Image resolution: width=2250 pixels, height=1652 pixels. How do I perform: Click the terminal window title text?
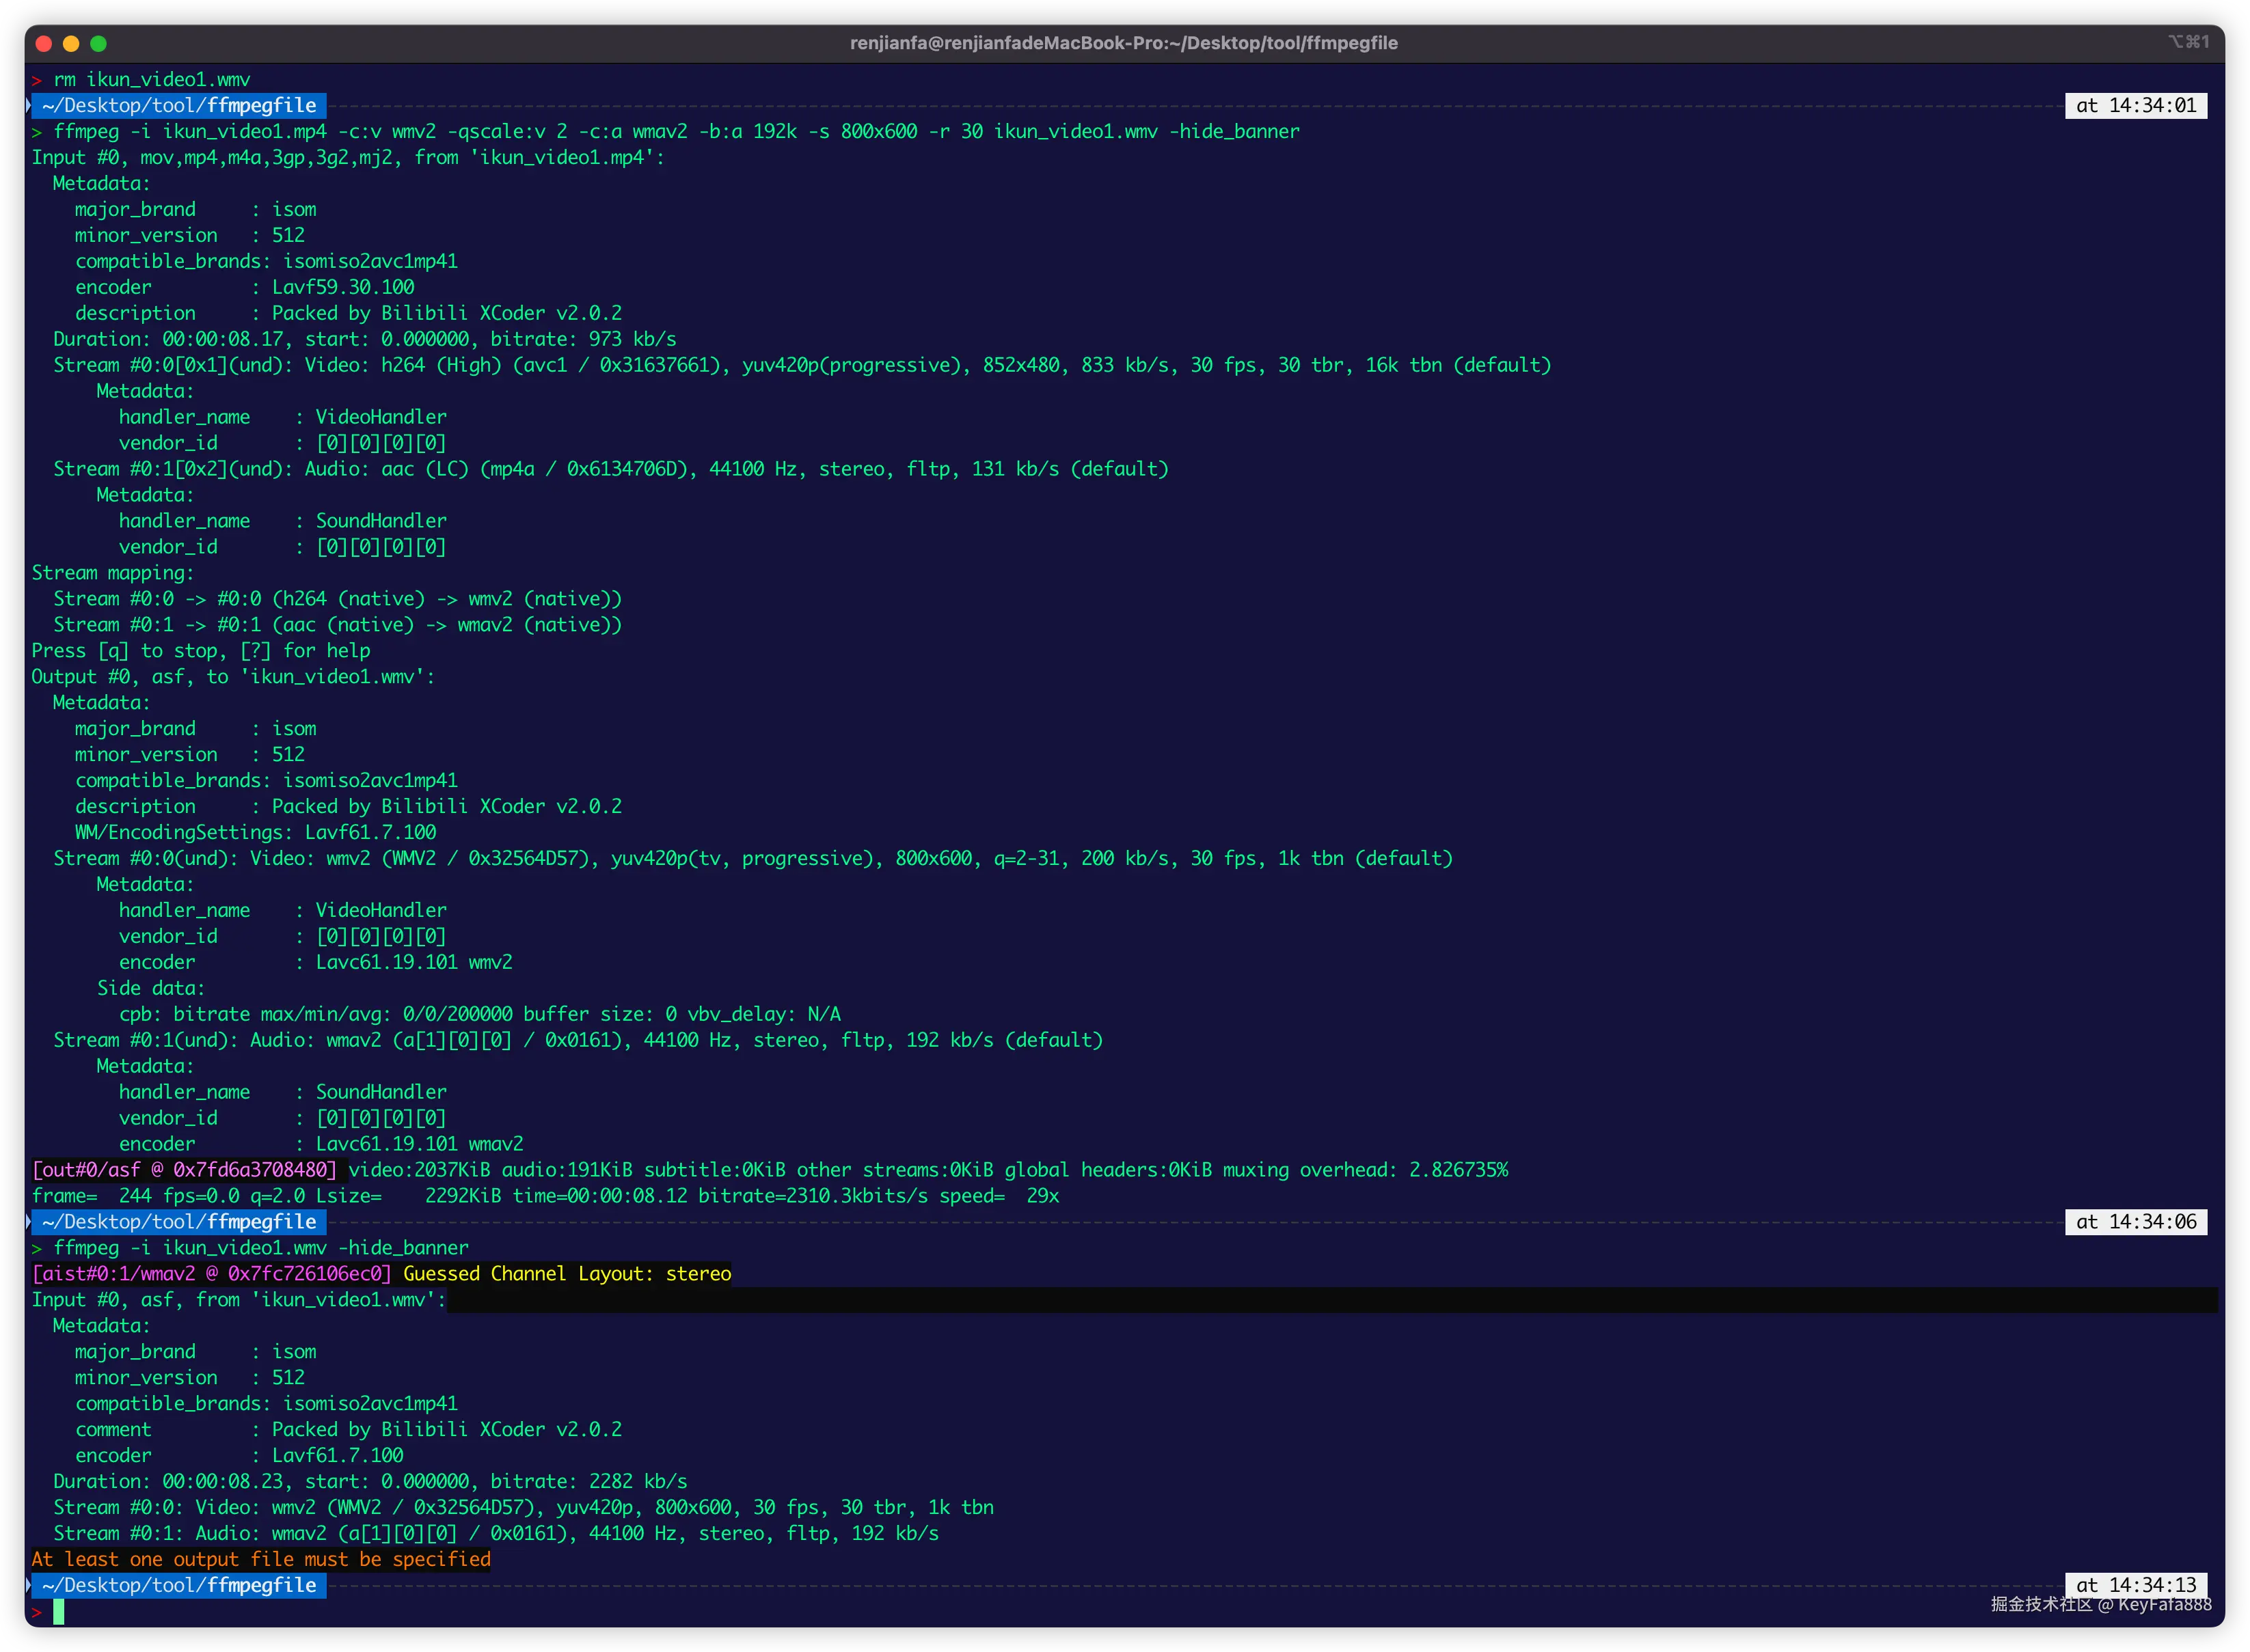pos(1124,43)
